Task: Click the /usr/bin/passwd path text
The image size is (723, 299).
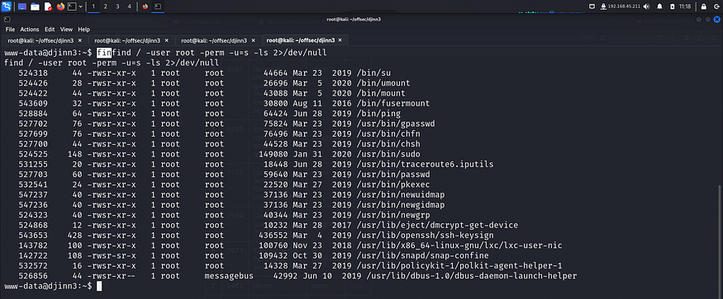Action: click(x=392, y=175)
